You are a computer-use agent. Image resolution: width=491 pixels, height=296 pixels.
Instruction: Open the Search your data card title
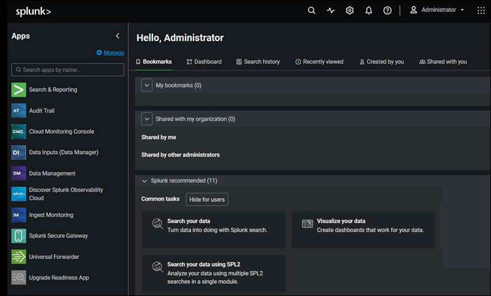click(x=189, y=221)
